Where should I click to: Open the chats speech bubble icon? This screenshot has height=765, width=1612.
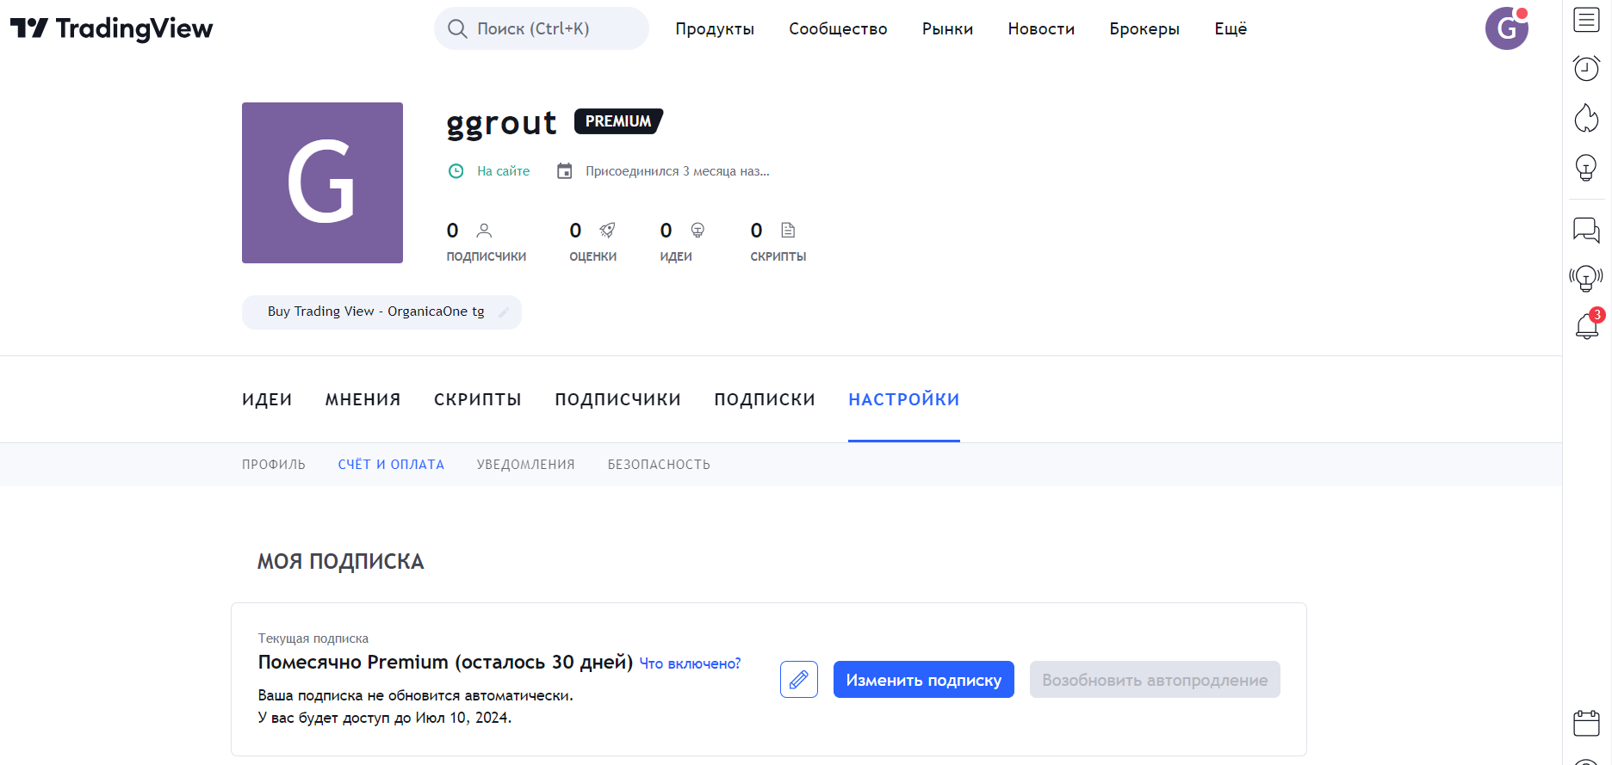click(x=1586, y=230)
